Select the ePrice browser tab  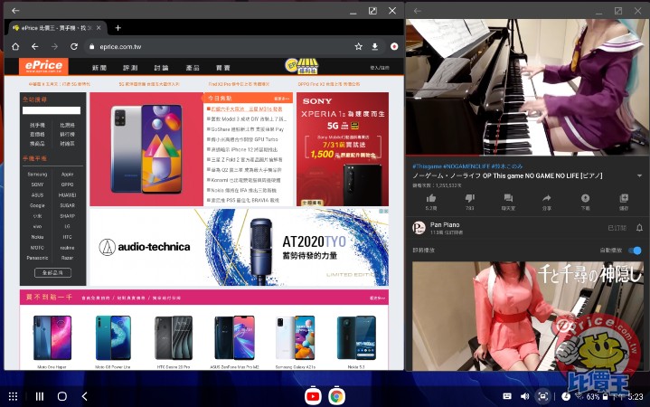pyautogui.click(x=56, y=28)
